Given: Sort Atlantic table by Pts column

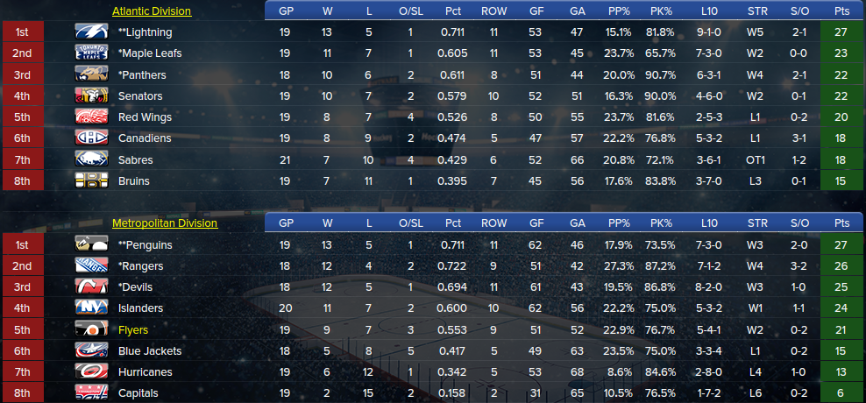Looking at the screenshot, I should coord(843,11).
